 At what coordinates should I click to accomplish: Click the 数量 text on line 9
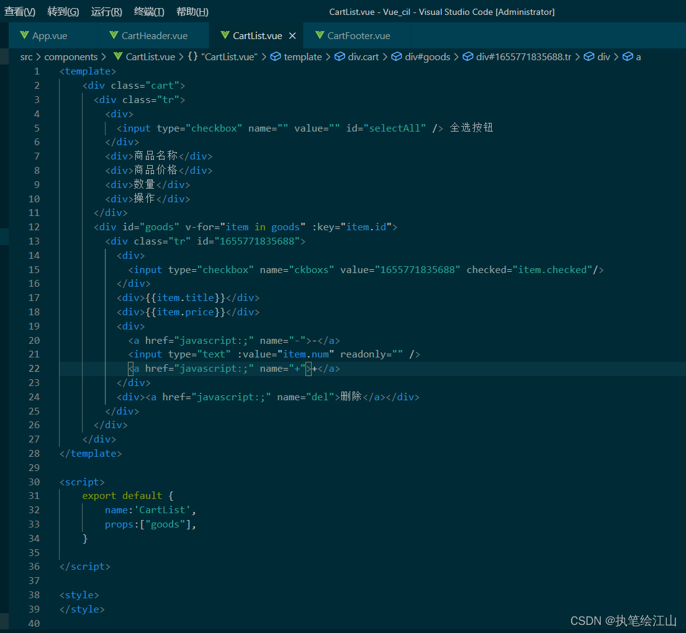(145, 184)
